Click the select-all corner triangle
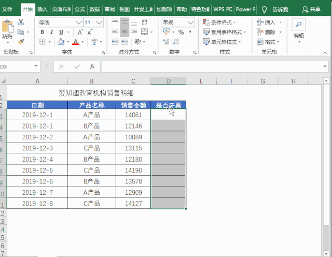 coord(4,81)
